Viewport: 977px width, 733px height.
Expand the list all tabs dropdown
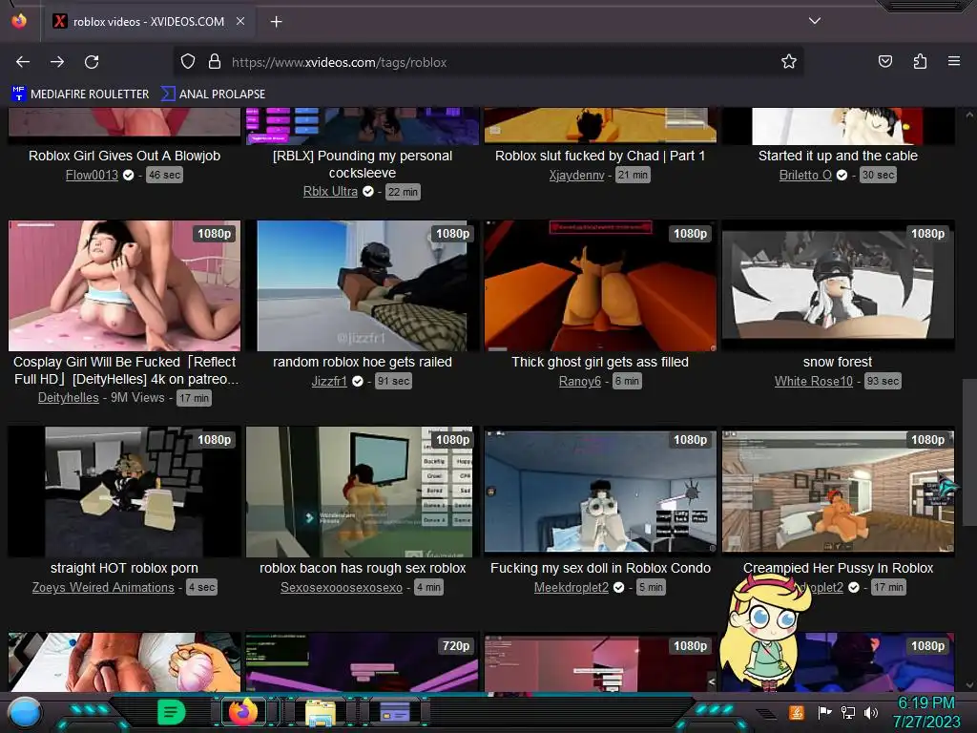point(815,21)
